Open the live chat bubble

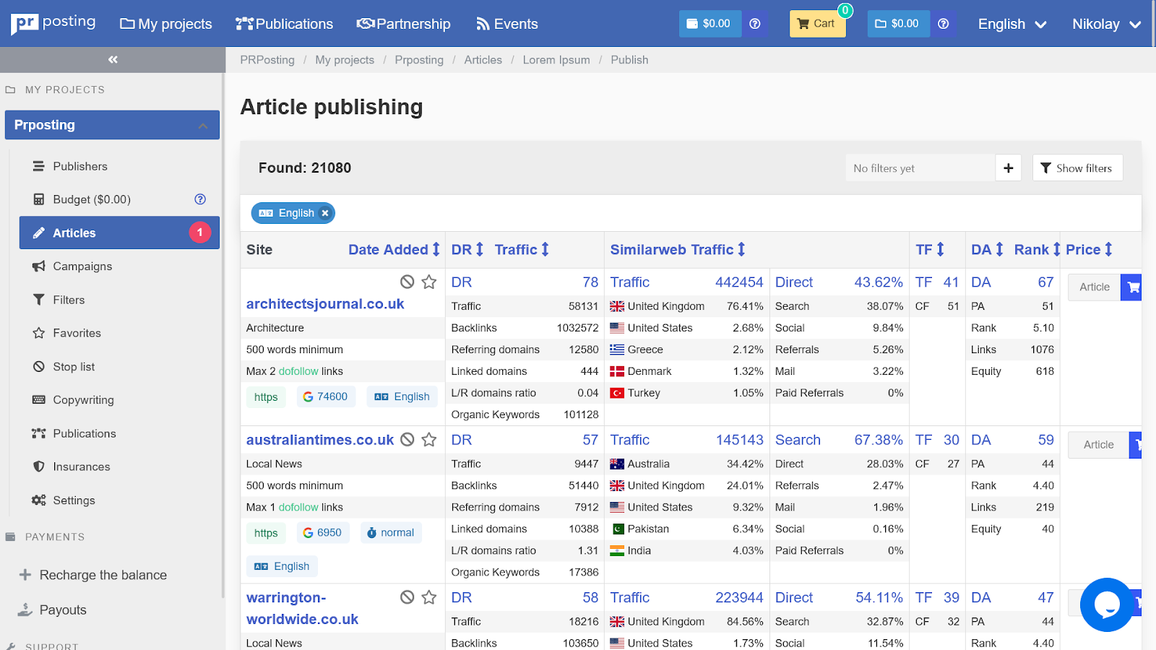tap(1106, 604)
